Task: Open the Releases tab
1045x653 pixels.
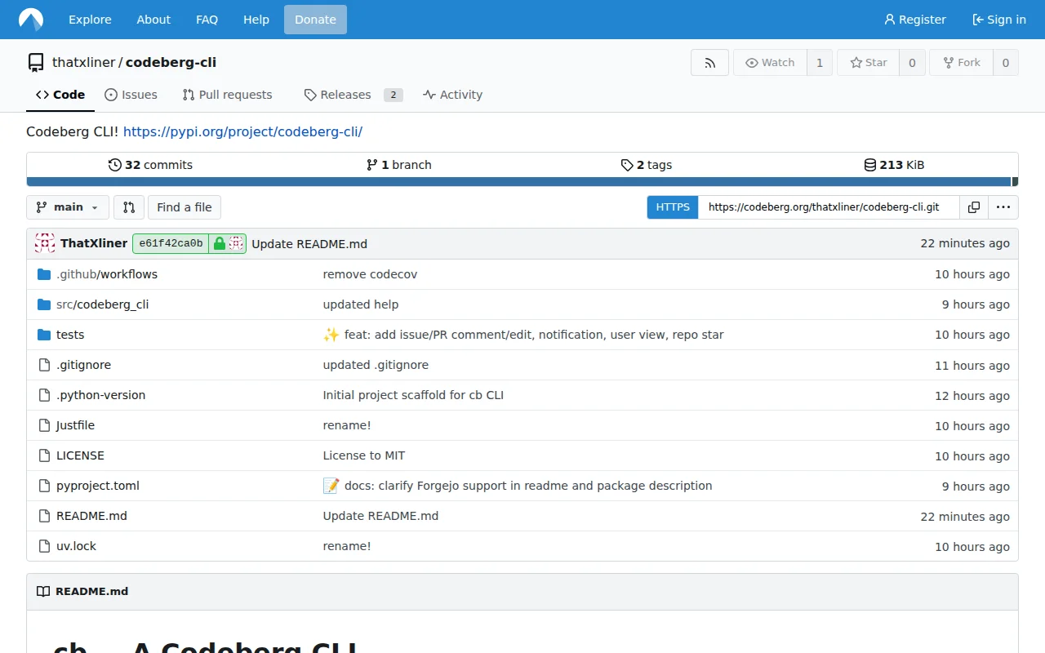Action: (x=353, y=95)
